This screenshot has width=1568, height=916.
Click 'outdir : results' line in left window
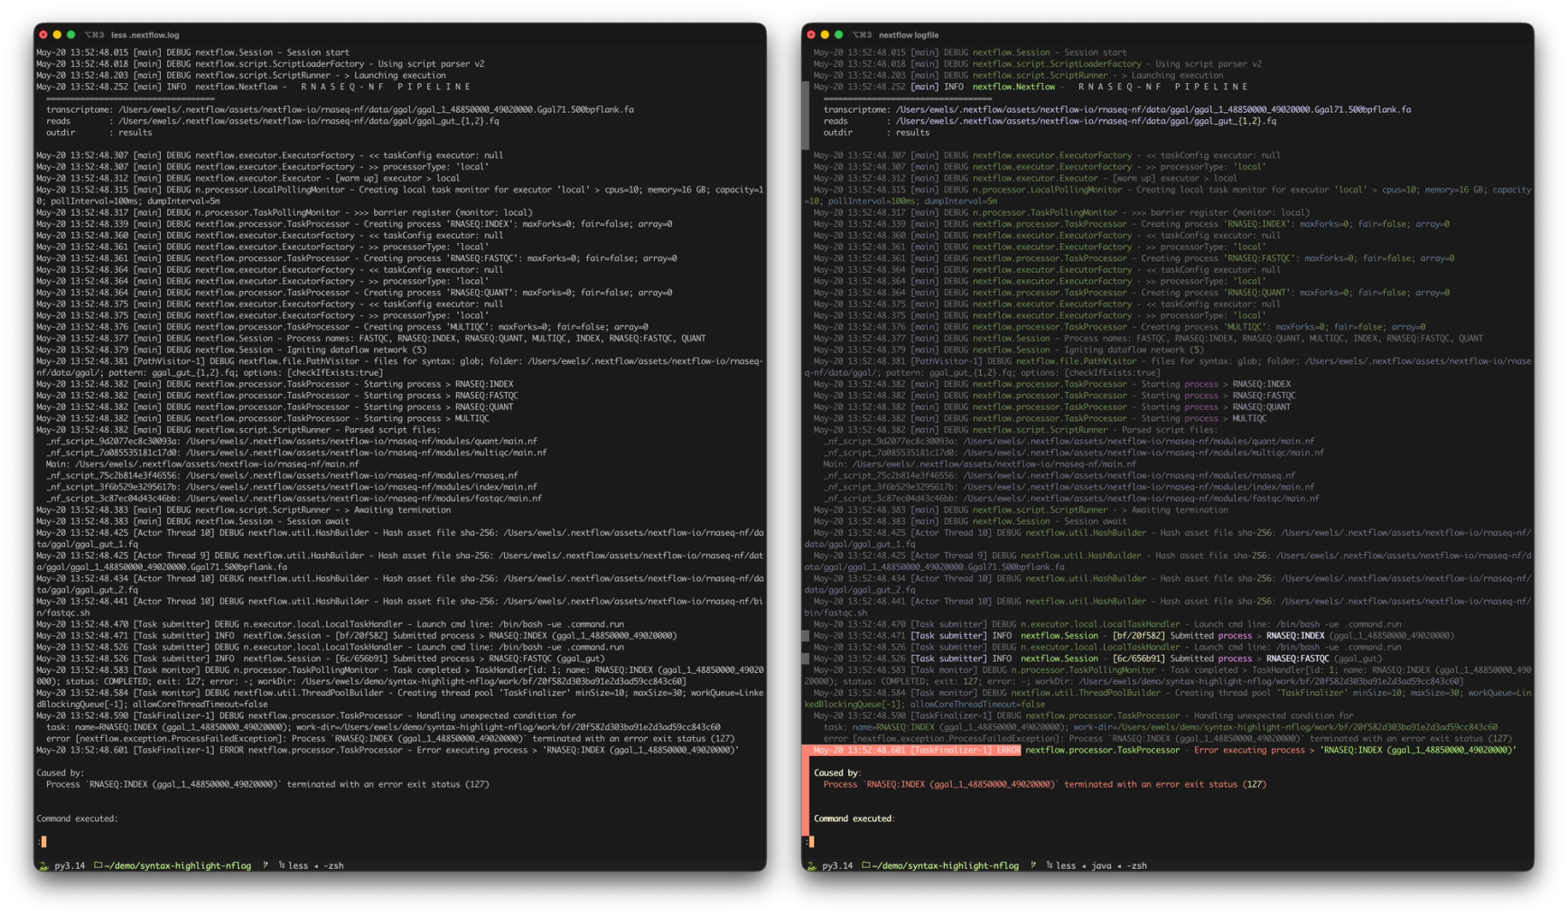pos(98,132)
